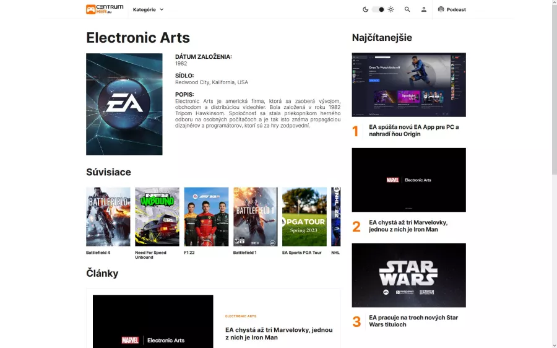Open the Centrum Her logo homepage

105,9
